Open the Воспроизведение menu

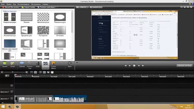tap(24, 4)
